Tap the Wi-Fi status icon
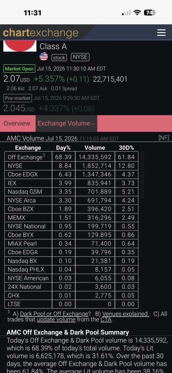 137,13
